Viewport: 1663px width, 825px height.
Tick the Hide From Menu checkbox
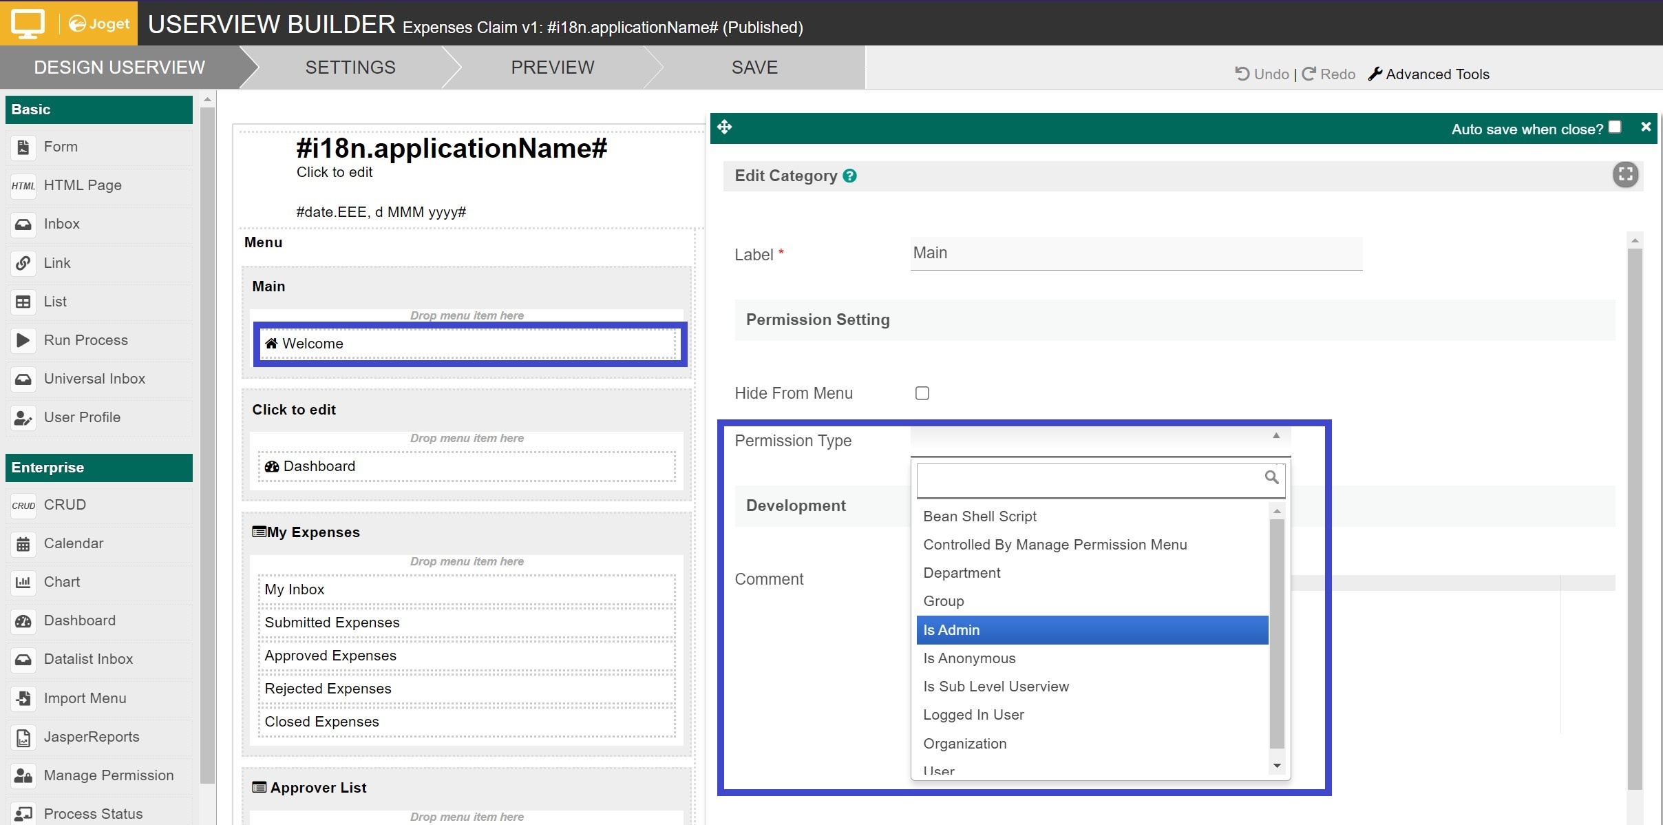[x=922, y=393]
